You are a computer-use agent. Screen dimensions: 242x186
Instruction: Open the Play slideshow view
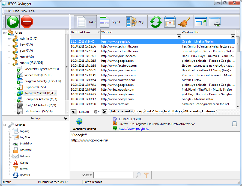(x=135, y=22)
